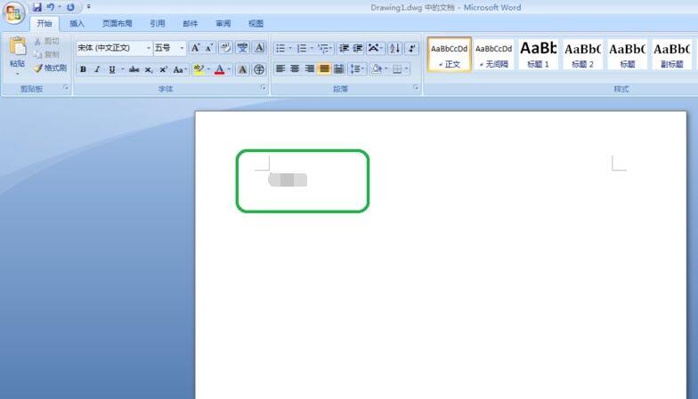Open the Change Case Aa dropdown
698x399 pixels.
pos(180,69)
